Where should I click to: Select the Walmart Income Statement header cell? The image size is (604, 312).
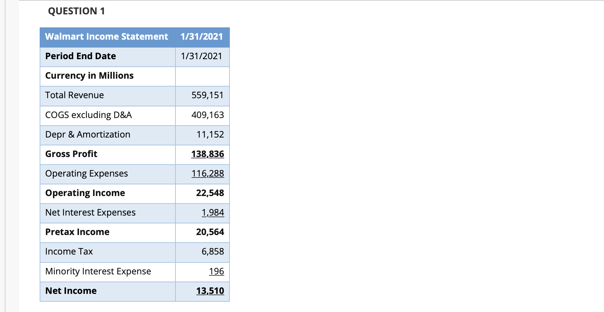pos(107,37)
